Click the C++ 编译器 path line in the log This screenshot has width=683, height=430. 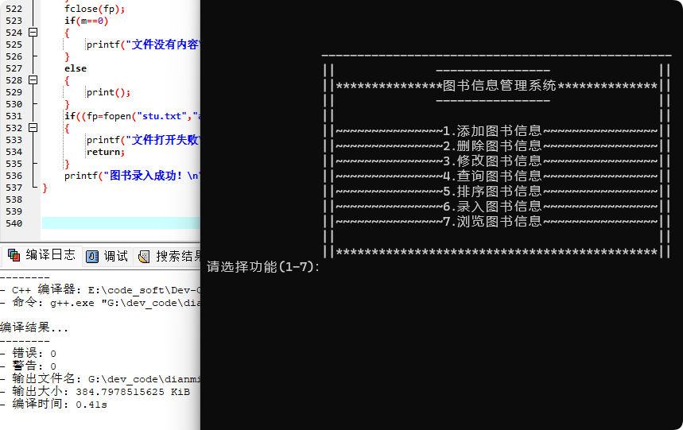100,290
